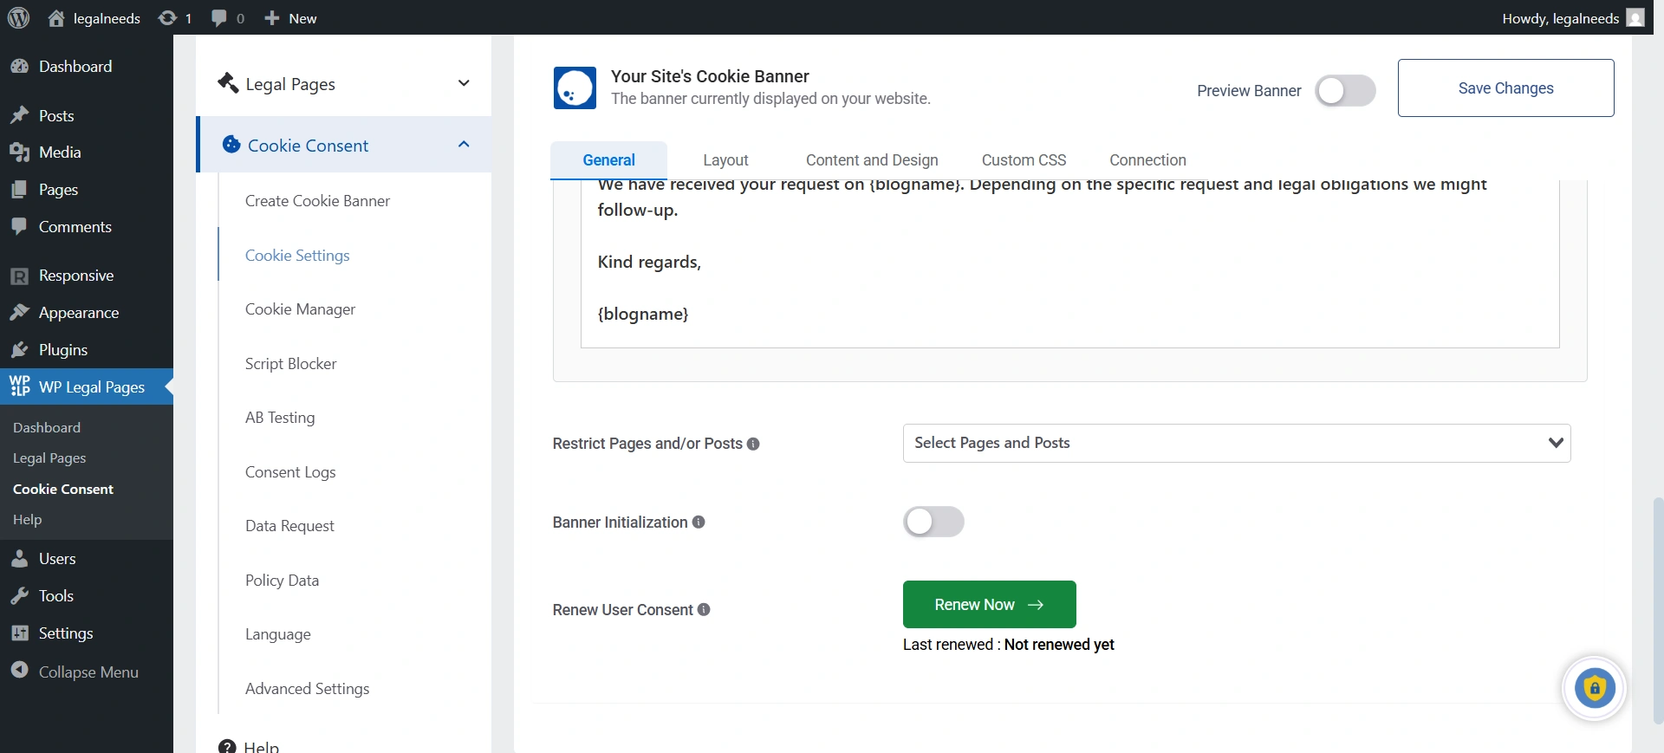This screenshot has width=1664, height=753.
Task: Click the green Renew Now button
Action: tap(989, 605)
